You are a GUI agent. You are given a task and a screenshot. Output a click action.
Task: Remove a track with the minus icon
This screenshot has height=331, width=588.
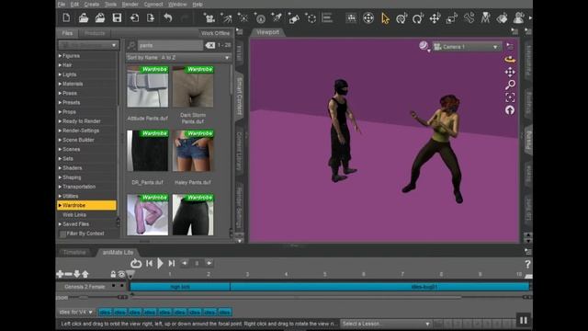click(x=68, y=274)
